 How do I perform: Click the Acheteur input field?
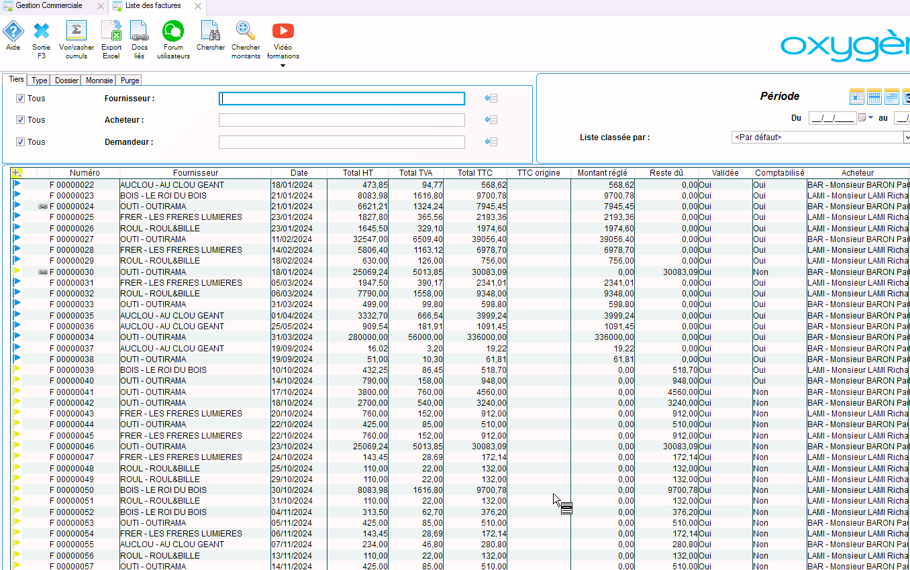tap(342, 120)
